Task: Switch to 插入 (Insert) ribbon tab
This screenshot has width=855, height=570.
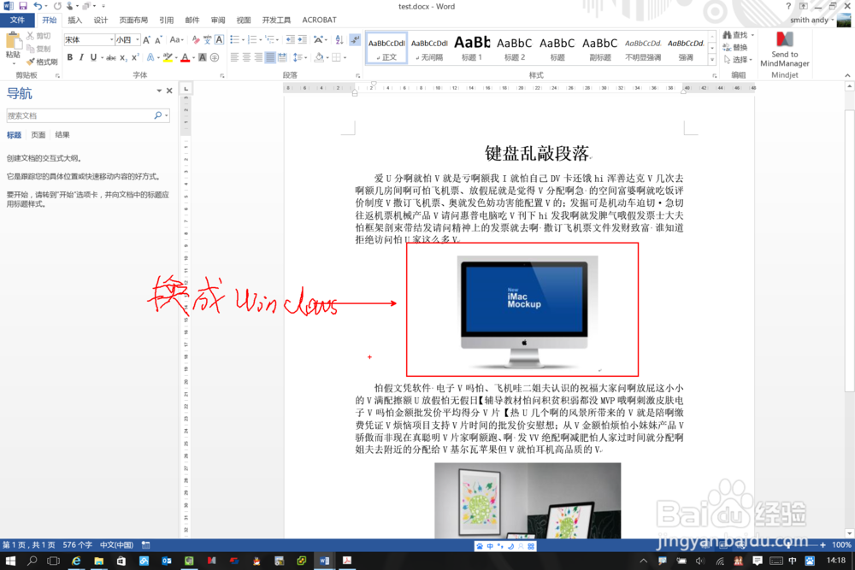Action: click(x=74, y=21)
